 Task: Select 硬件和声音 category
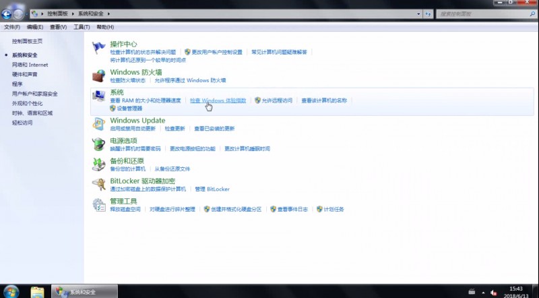25,74
